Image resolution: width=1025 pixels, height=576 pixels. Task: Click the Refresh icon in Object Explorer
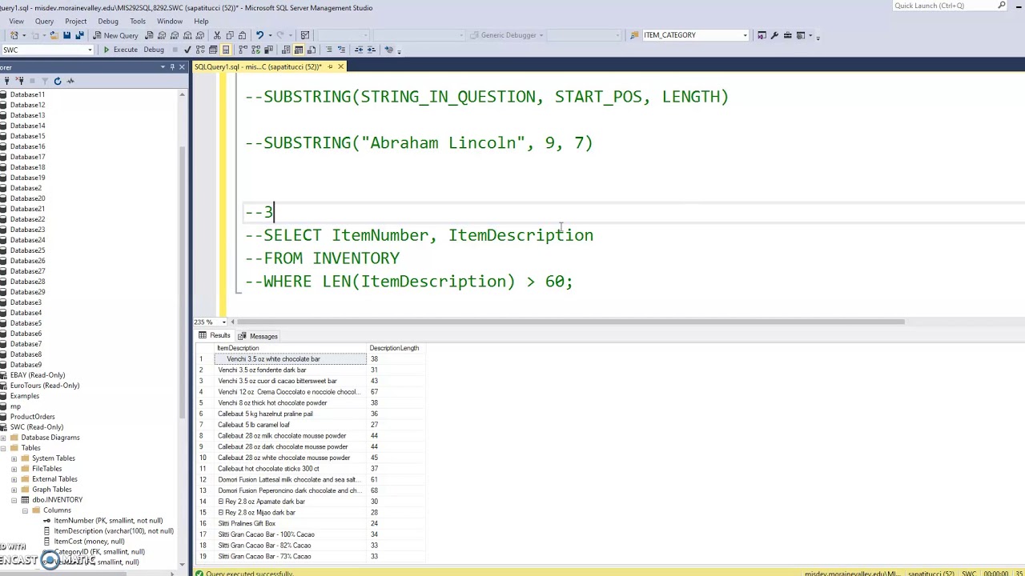click(x=57, y=81)
